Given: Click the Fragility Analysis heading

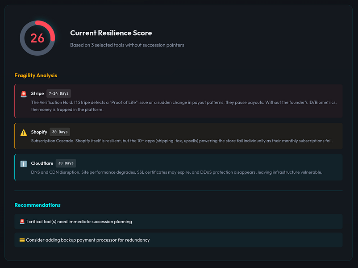Looking at the screenshot, I should tap(36, 75).
